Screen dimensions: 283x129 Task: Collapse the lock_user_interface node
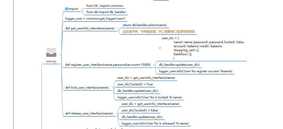[x=113, y=88]
